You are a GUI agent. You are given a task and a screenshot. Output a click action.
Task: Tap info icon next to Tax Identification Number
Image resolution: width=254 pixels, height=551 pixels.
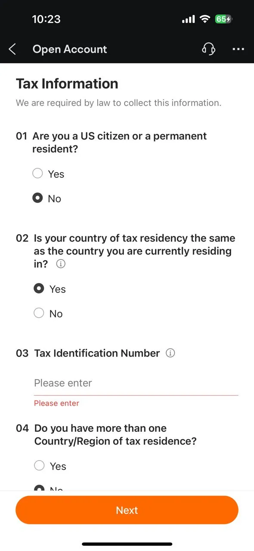pyautogui.click(x=170, y=353)
